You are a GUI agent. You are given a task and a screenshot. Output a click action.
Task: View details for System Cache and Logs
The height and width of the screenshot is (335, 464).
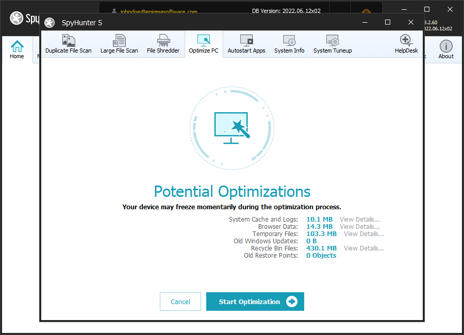point(359,220)
